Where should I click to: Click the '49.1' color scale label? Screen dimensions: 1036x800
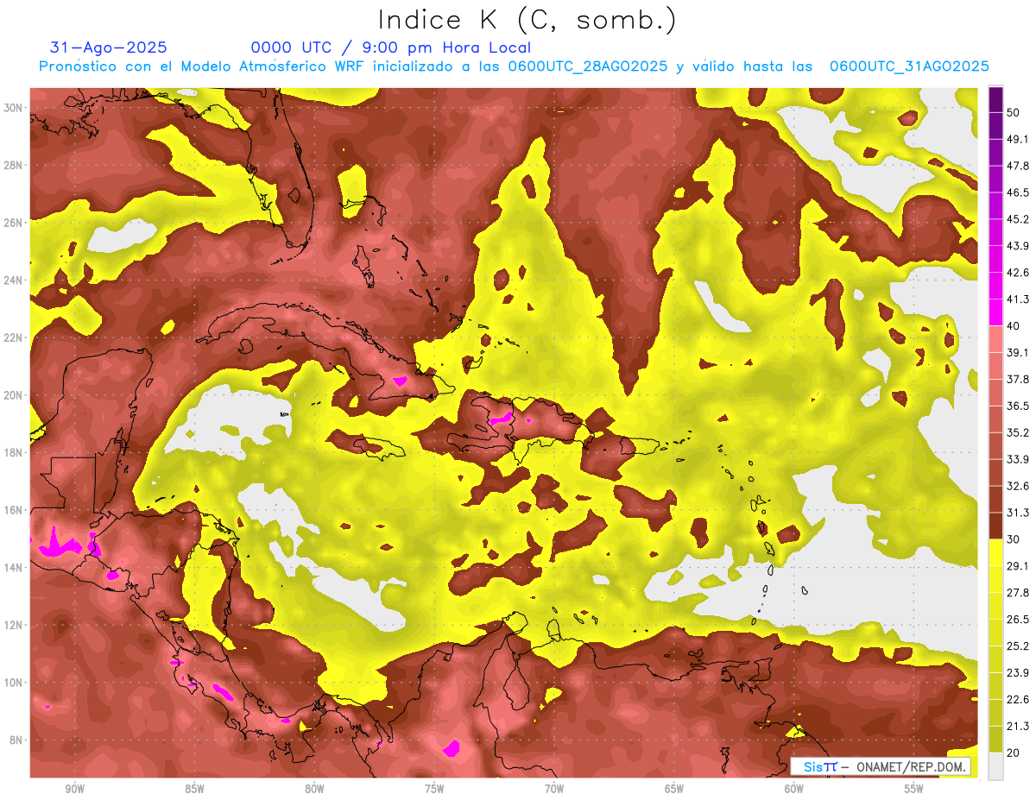tap(1017, 139)
